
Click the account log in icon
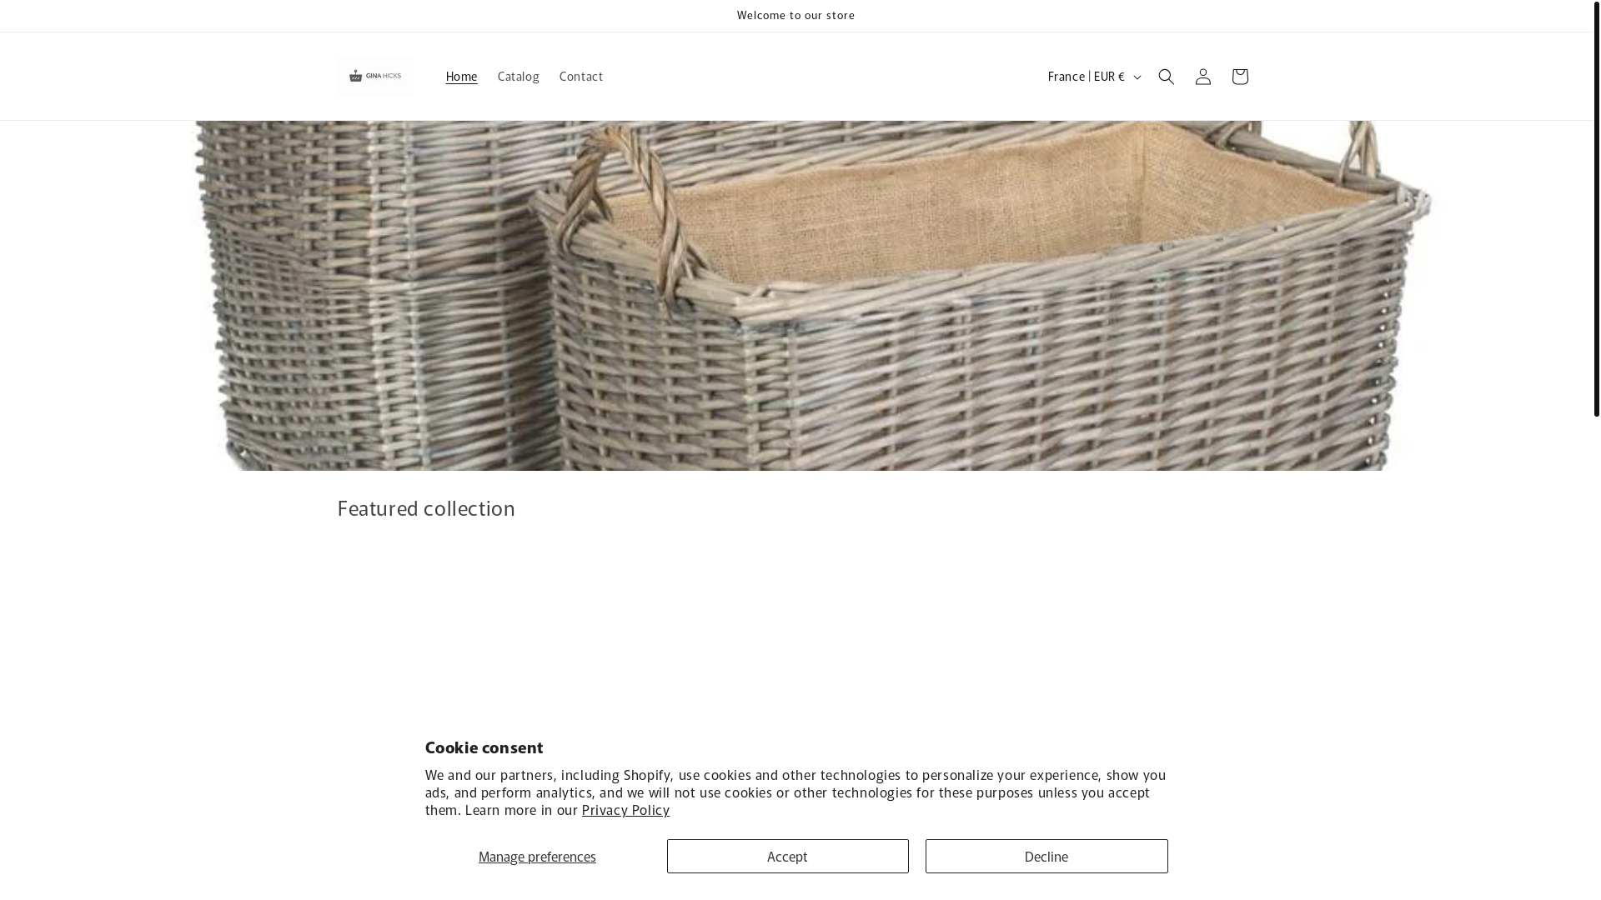[1202, 77]
